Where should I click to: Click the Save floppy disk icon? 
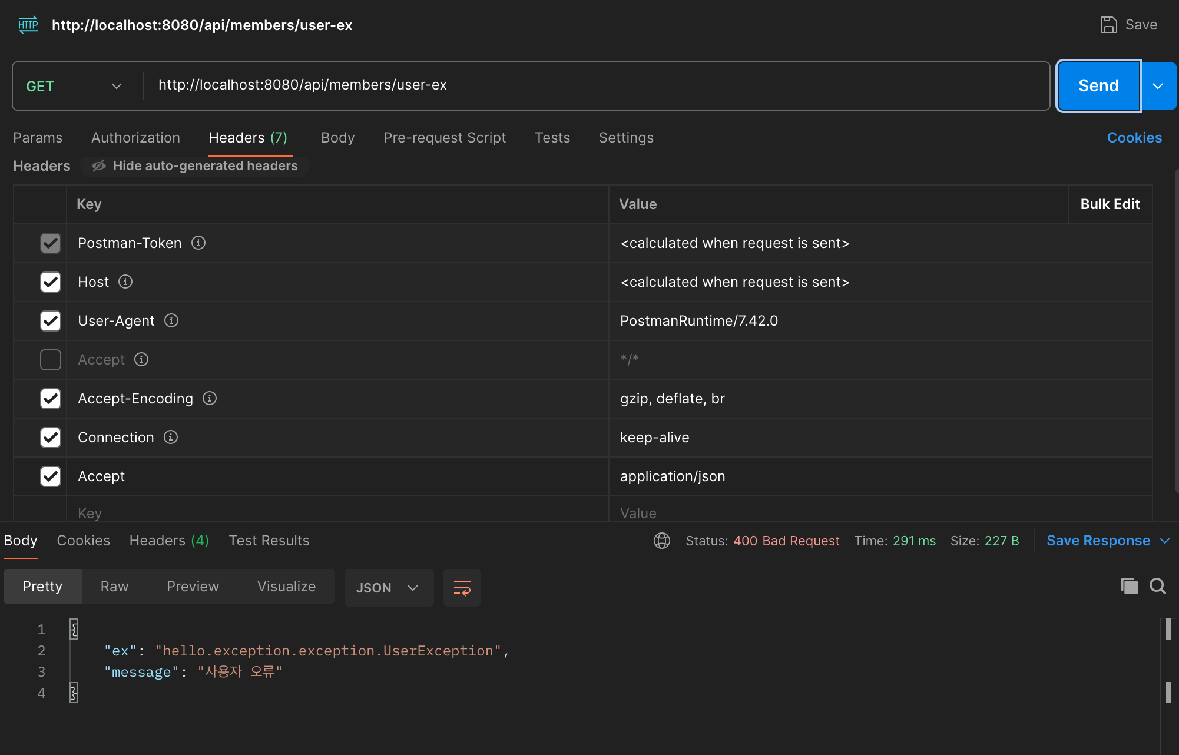click(1108, 25)
